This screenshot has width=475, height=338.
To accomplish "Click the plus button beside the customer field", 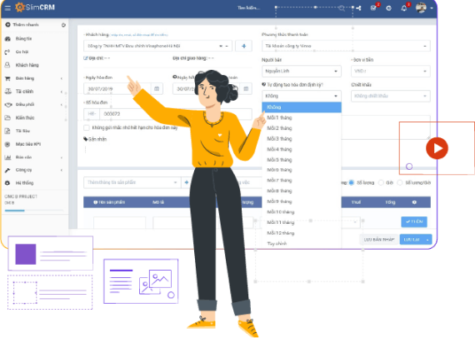I will click(243, 46).
